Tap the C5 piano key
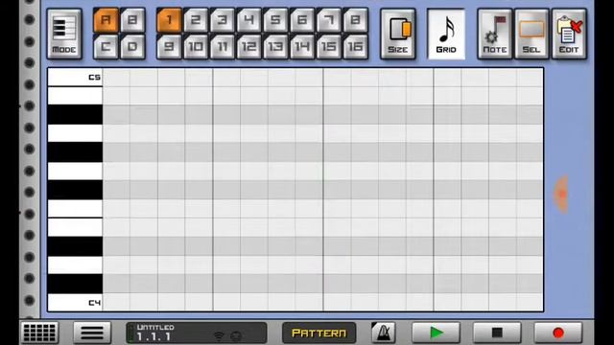Image resolution: width=614 pixels, height=345 pixels. pyautogui.click(x=75, y=77)
